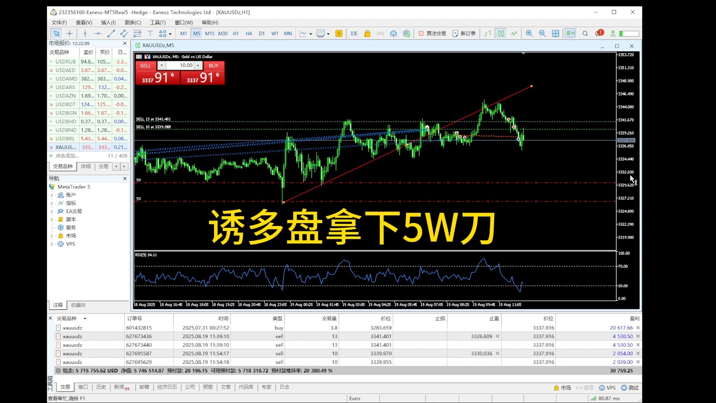Close the buy order 601432815 position
The height and width of the screenshot is (403, 716).
click(x=638, y=328)
